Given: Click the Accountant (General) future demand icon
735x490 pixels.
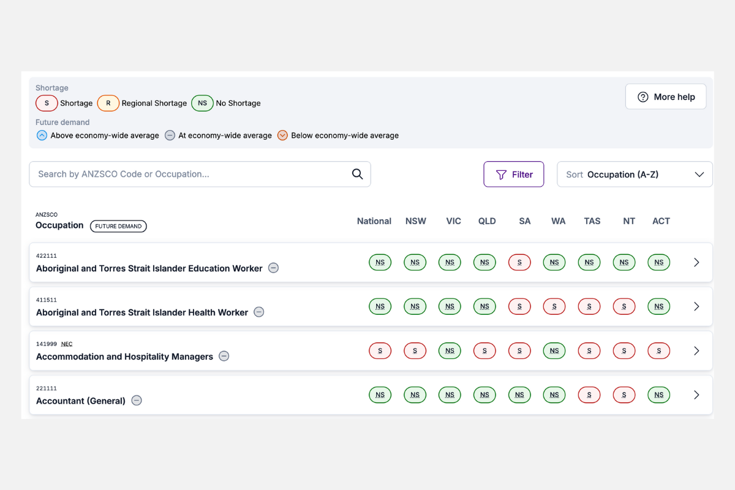Looking at the screenshot, I should click(x=137, y=401).
